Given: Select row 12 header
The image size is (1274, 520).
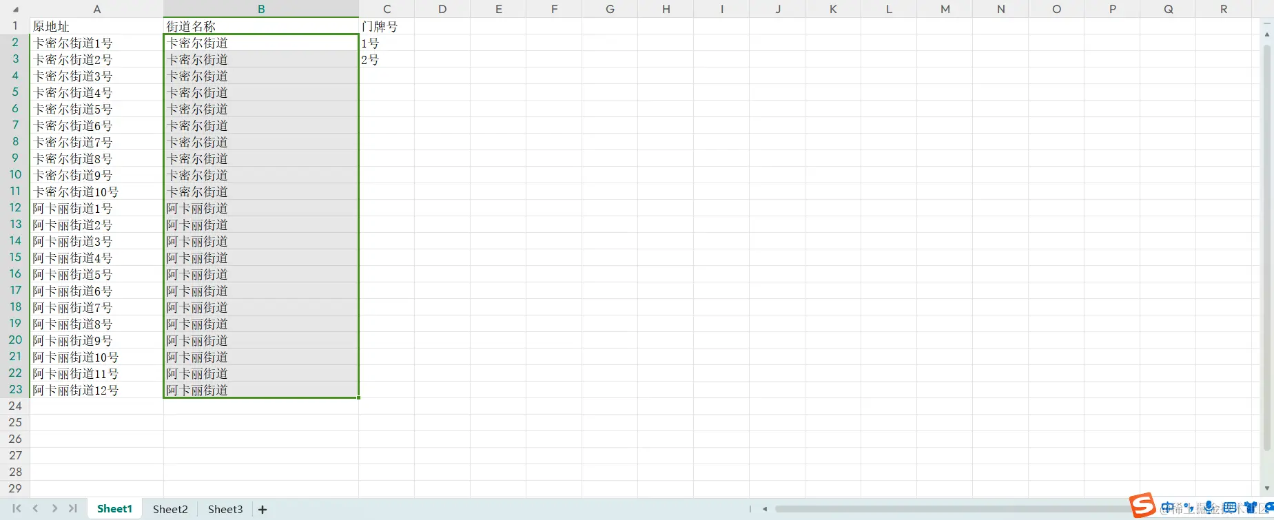Looking at the screenshot, I should tap(15, 207).
